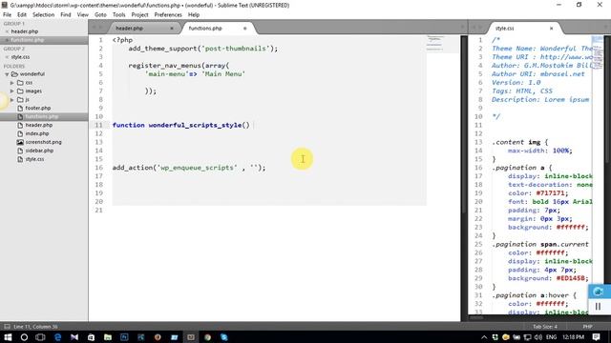Change the PHP syntax selector

[x=588, y=327]
